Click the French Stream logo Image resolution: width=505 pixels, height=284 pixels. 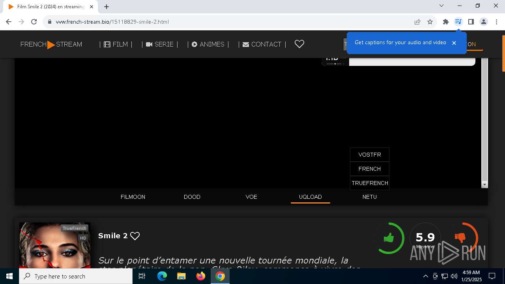tap(51, 44)
